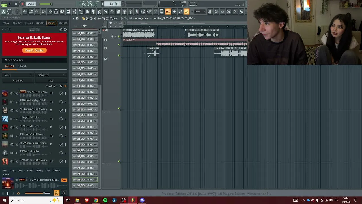Expand the Instrument filter dropdown
This screenshot has width=362, height=204.
[51, 75]
